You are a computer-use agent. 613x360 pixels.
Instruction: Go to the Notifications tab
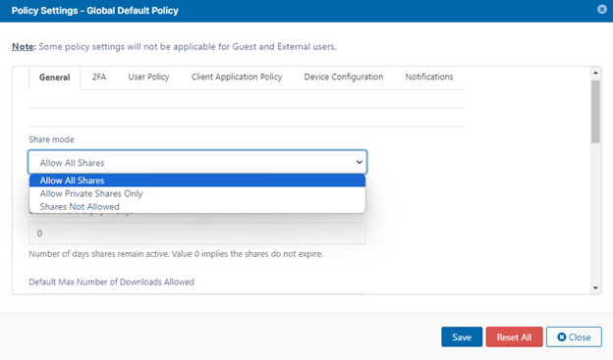point(429,77)
